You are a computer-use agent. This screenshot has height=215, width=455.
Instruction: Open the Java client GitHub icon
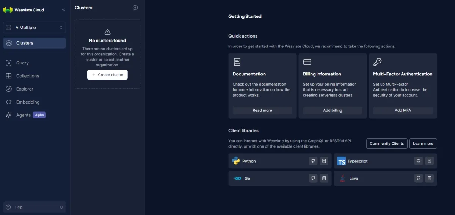coord(418,178)
